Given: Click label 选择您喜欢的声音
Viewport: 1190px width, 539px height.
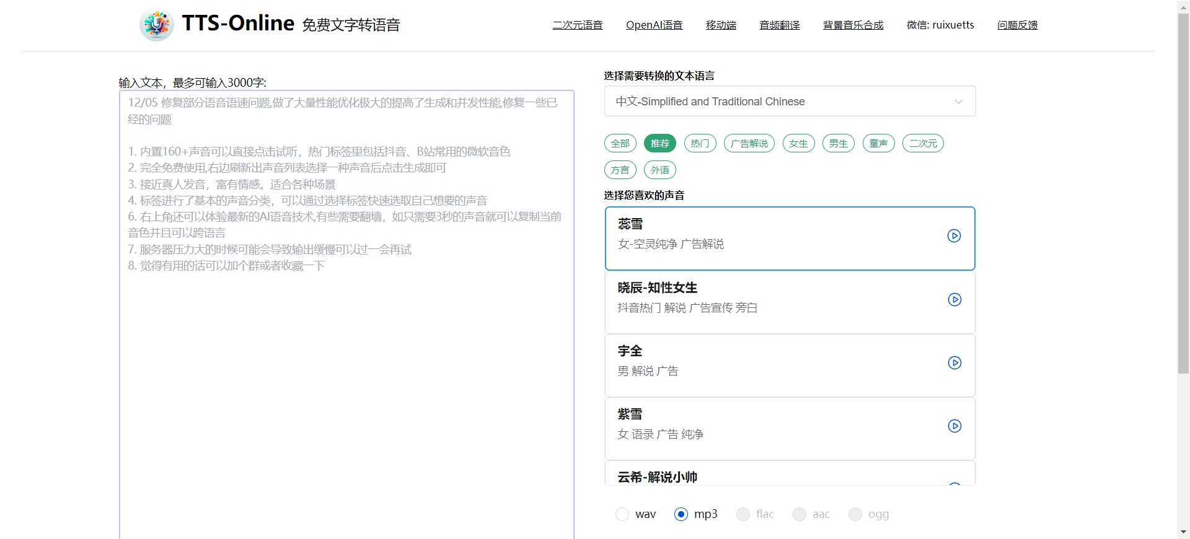Looking at the screenshot, I should point(645,195).
